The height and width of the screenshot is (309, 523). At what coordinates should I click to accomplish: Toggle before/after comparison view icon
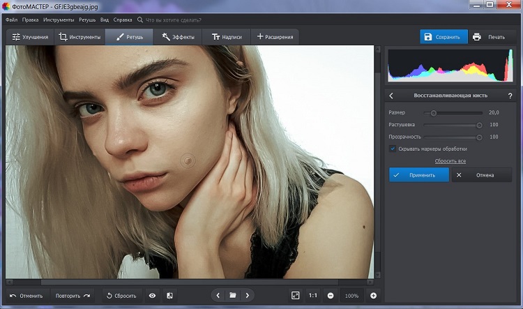pos(169,296)
